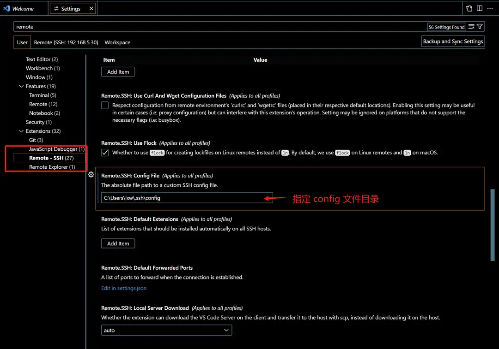Collapse the Features tree section
Viewport: 499px width, 349px height.
tap(21, 86)
